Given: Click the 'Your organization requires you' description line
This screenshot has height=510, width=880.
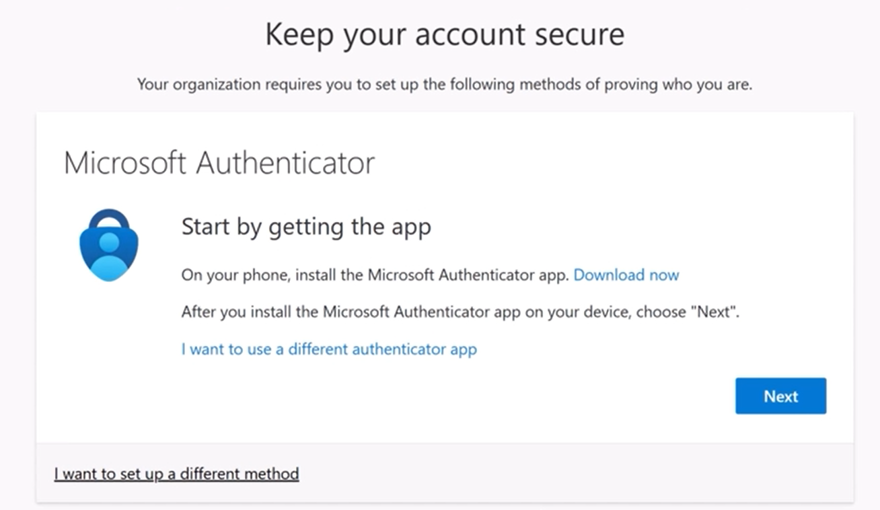Looking at the screenshot, I should tap(445, 85).
